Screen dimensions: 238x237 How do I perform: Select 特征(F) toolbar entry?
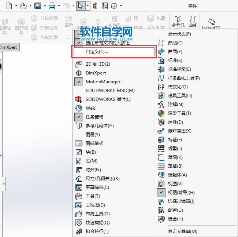pos(175,140)
